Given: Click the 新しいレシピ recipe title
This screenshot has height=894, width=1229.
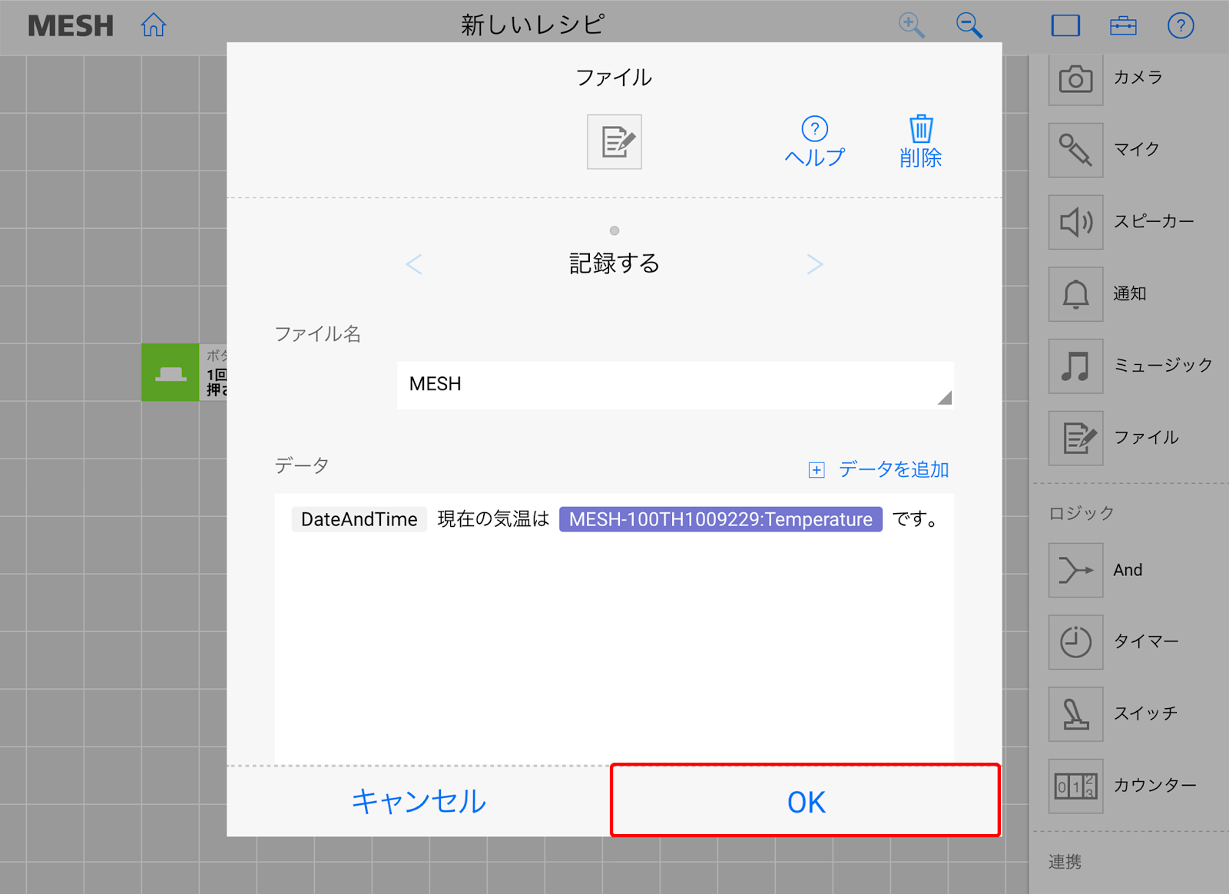Looking at the screenshot, I should point(533,25).
